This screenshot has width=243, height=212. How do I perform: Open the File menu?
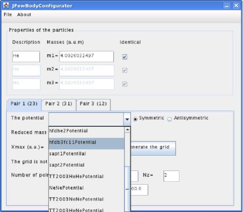[8, 15]
